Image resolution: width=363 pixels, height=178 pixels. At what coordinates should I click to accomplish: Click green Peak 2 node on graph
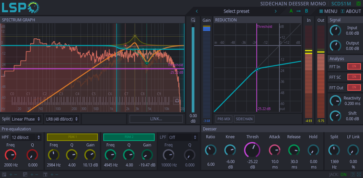147,63
